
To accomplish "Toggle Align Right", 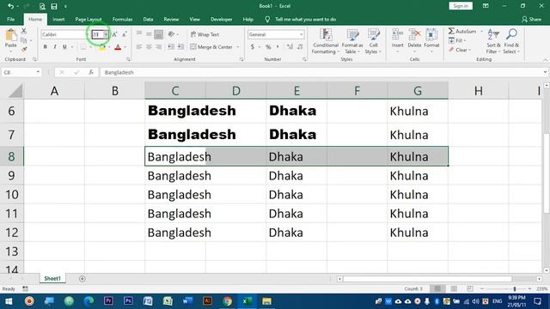I will tap(158, 47).
